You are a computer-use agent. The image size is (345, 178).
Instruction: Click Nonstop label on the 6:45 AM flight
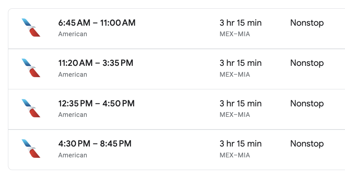tap(307, 23)
